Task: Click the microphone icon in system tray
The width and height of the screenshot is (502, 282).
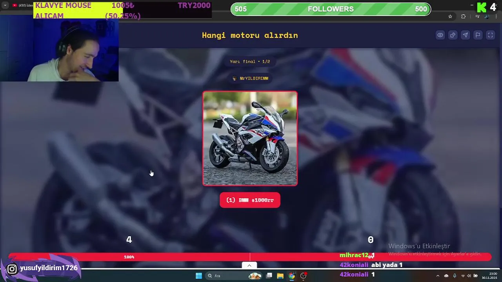Action: click(x=455, y=276)
